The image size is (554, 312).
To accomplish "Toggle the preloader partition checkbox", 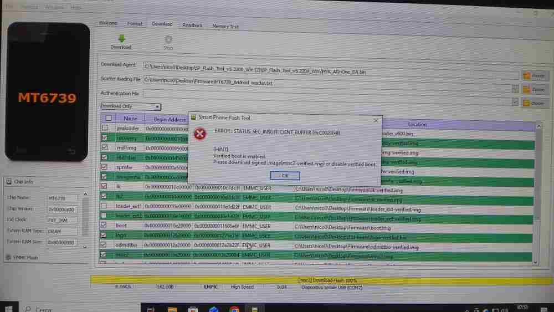I will tap(105, 128).
